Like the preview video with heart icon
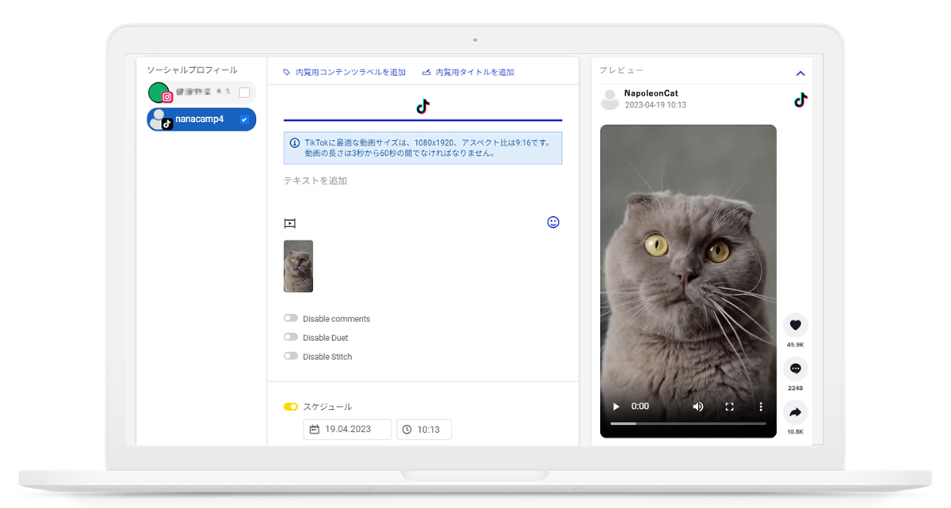The image size is (951, 508). [x=796, y=324]
